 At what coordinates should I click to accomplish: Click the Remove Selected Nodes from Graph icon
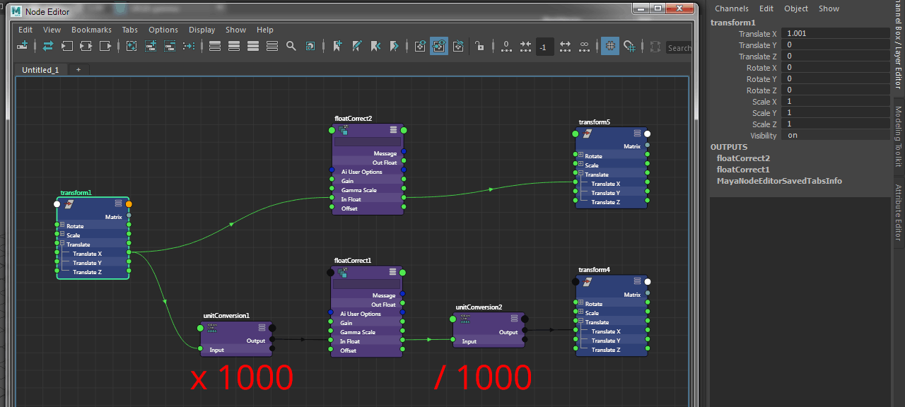(x=168, y=47)
